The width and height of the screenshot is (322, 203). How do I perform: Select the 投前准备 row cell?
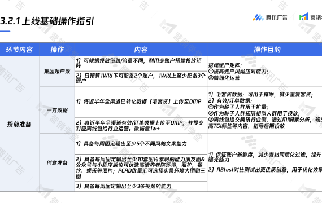pos(20,124)
